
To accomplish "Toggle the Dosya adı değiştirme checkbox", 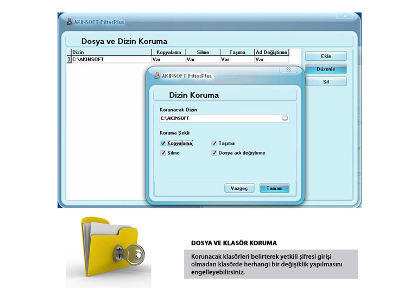I will click(x=214, y=153).
